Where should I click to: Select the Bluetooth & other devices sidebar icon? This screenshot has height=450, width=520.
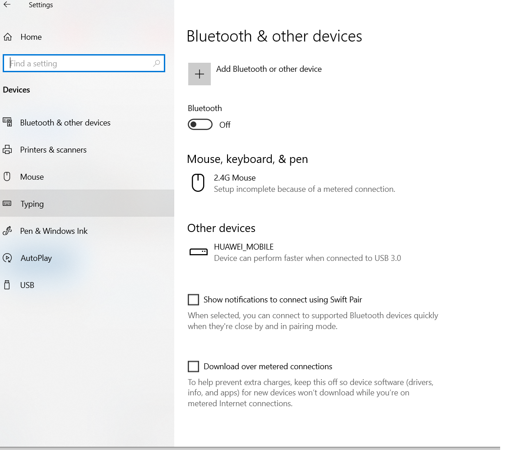tap(8, 122)
